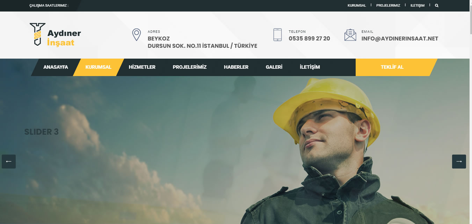Select Galeri from navigation bar

pos(274,67)
